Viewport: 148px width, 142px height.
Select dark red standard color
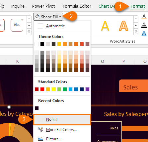37,89
